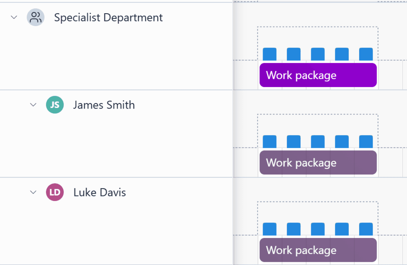Click the Specialist Department group icon
Image resolution: width=407 pixels, height=265 pixels.
(35, 17)
